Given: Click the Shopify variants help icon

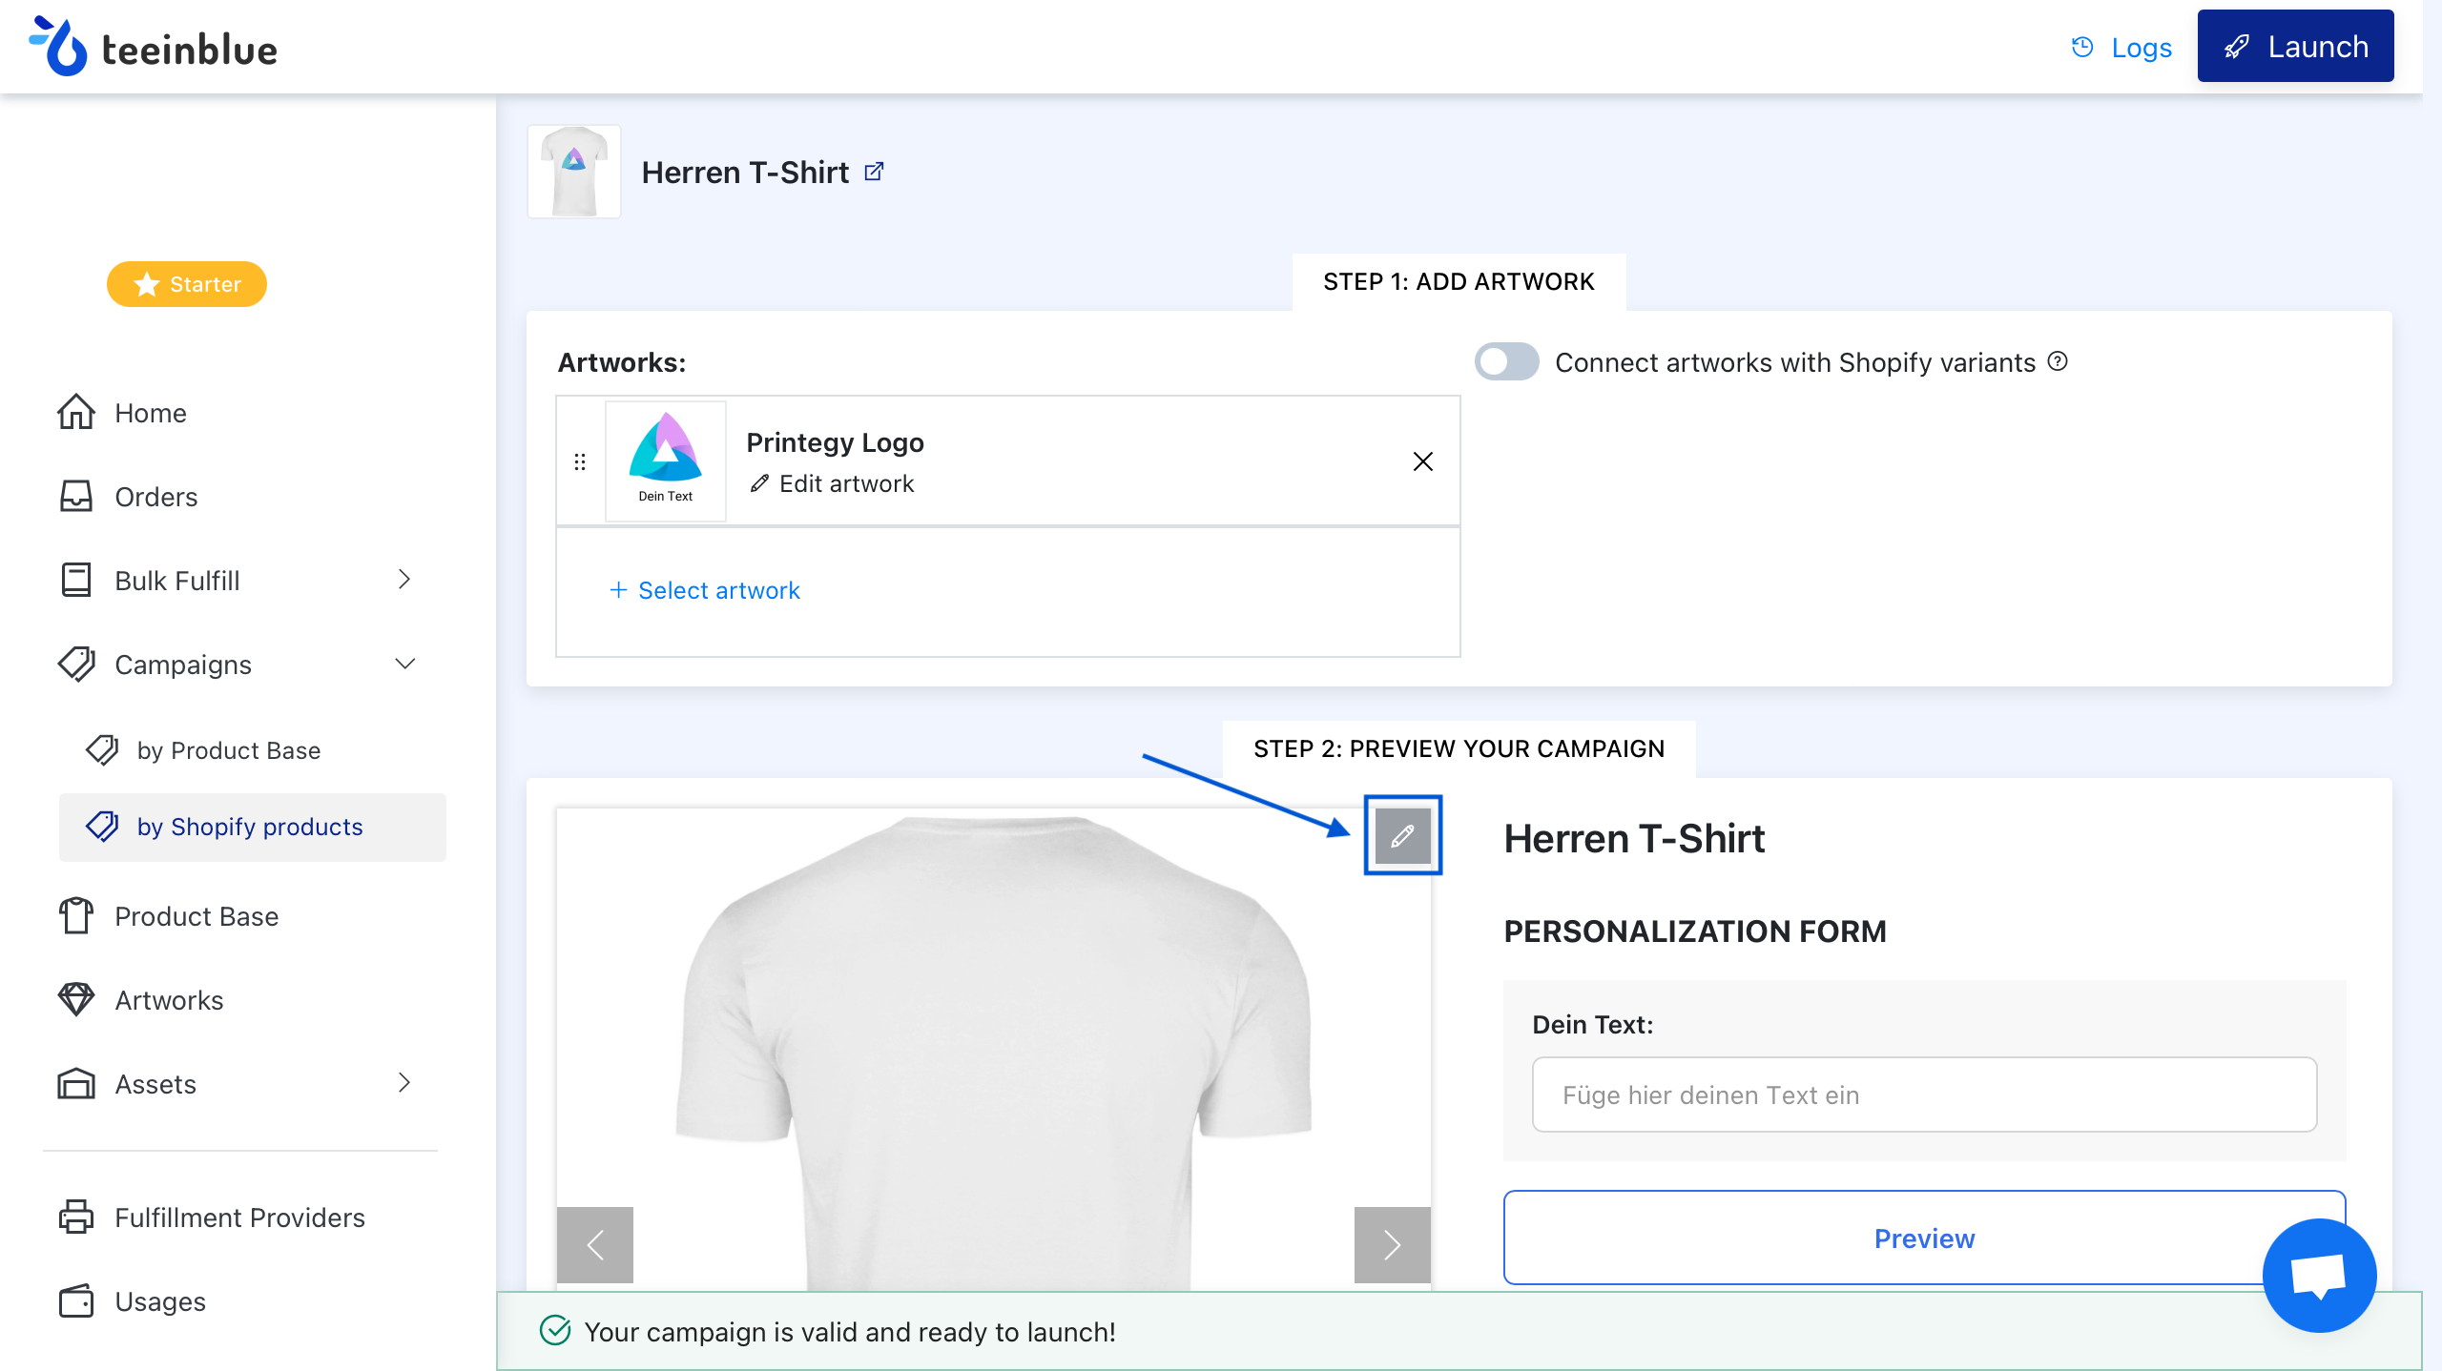Looking at the screenshot, I should coord(2058,361).
